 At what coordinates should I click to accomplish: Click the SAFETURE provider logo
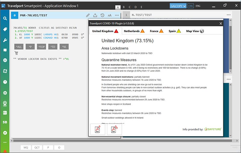(213, 129)
